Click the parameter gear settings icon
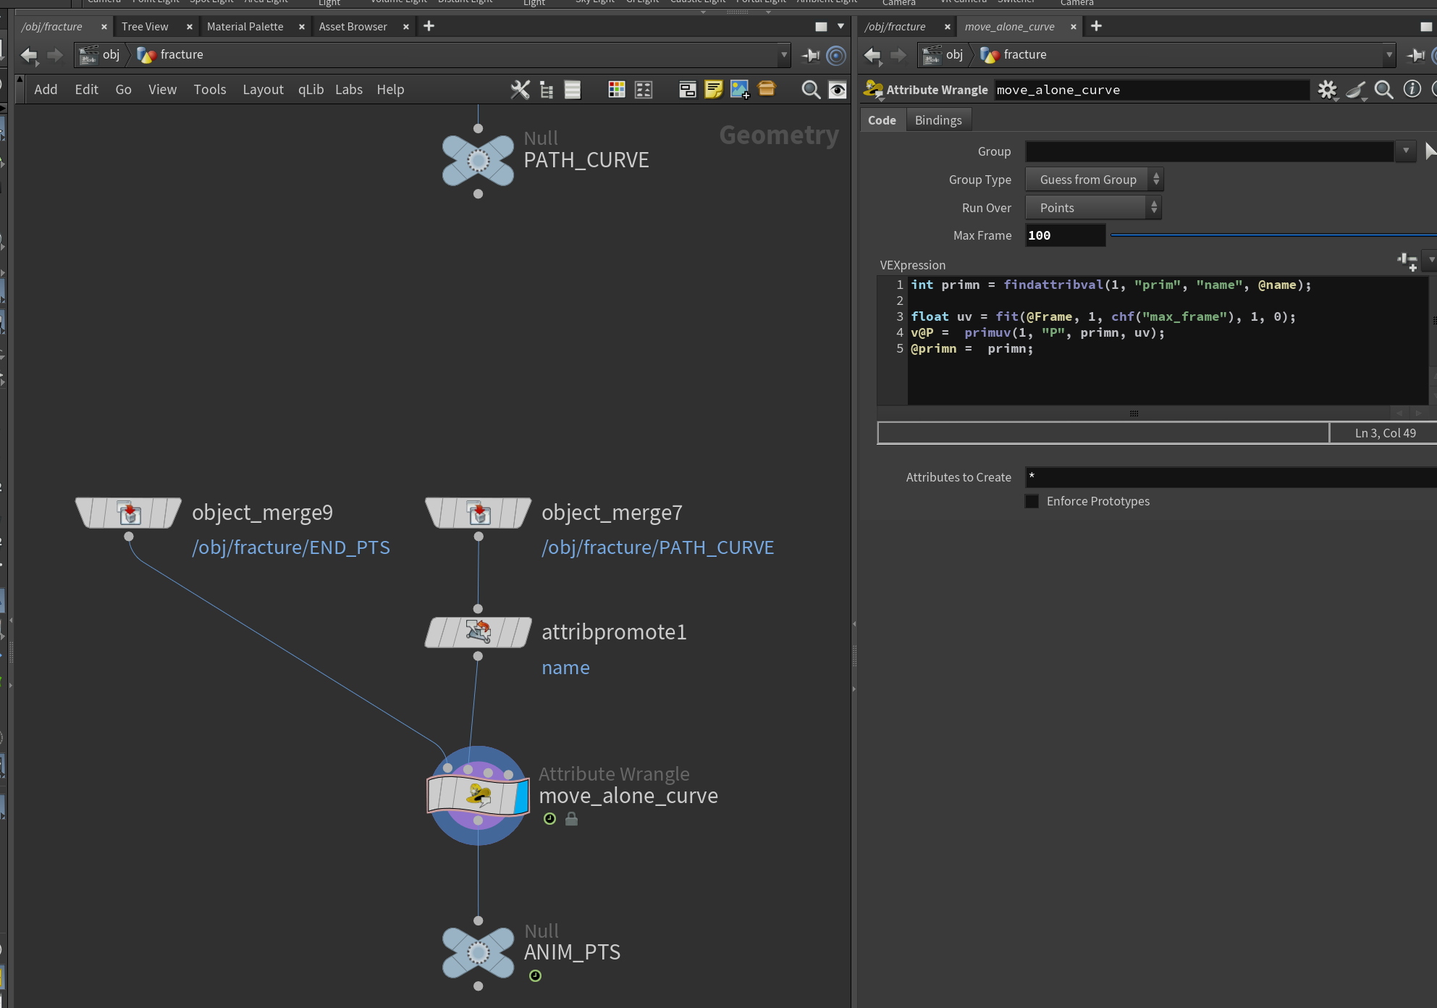 pos(1327,89)
